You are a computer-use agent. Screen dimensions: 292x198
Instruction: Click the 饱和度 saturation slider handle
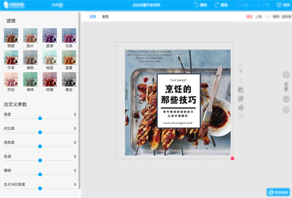click(x=40, y=146)
